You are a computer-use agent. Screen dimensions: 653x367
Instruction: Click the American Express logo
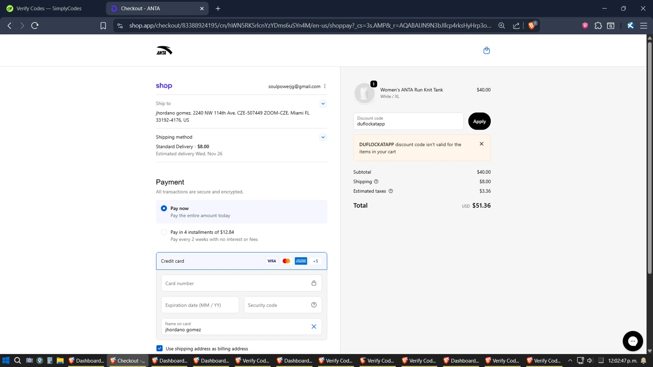coord(301,261)
